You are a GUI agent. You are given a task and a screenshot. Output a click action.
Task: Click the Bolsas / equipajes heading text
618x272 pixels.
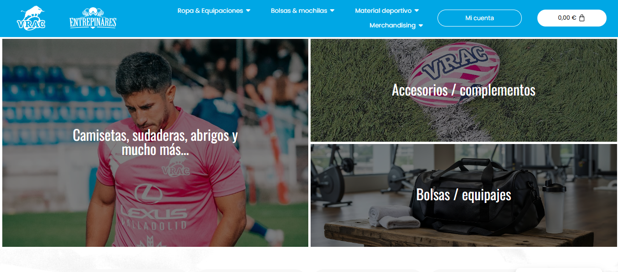[x=464, y=195]
